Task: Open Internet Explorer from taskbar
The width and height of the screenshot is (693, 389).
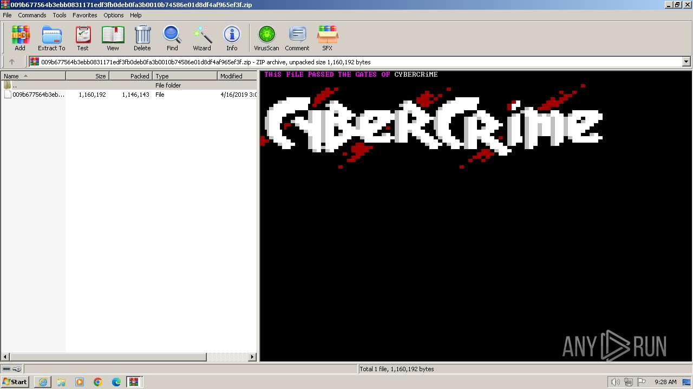Action: point(43,382)
